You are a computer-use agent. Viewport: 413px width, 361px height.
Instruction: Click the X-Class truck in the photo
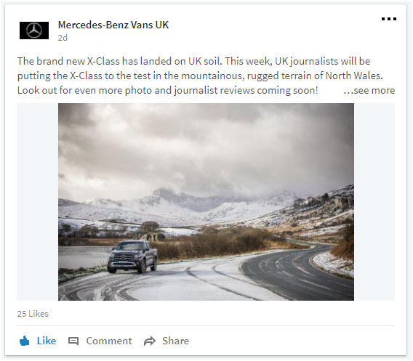[x=132, y=257]
